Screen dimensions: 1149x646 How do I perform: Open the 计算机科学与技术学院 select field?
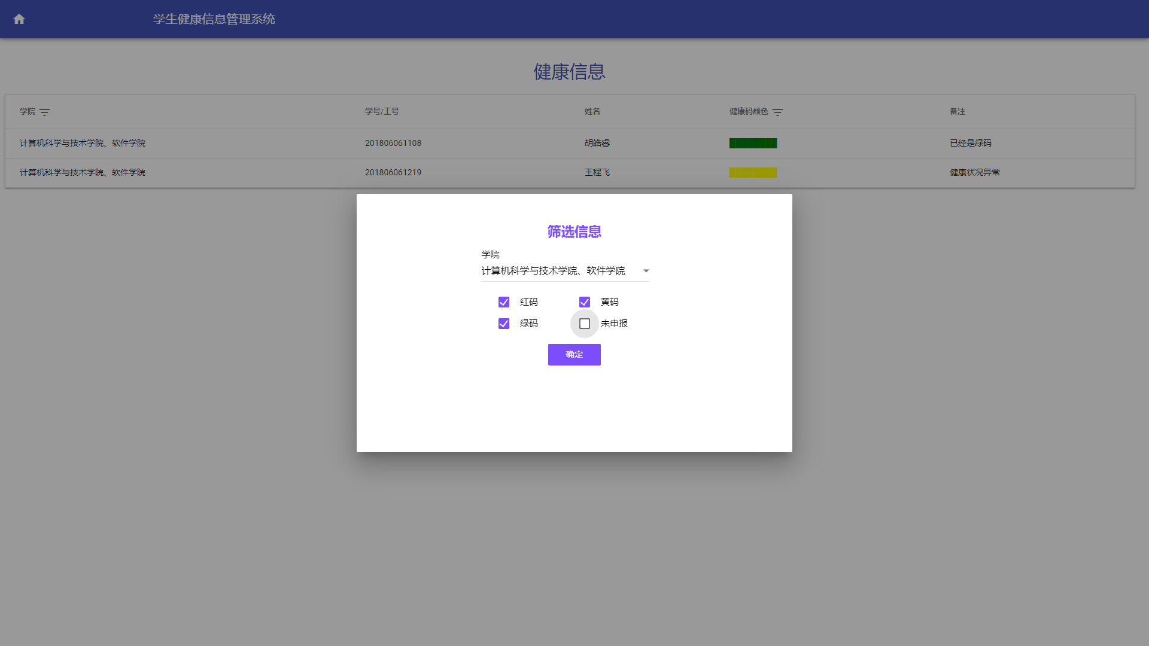[553, 271]
